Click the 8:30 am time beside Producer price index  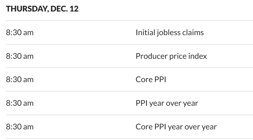click(x=20, y=56)
